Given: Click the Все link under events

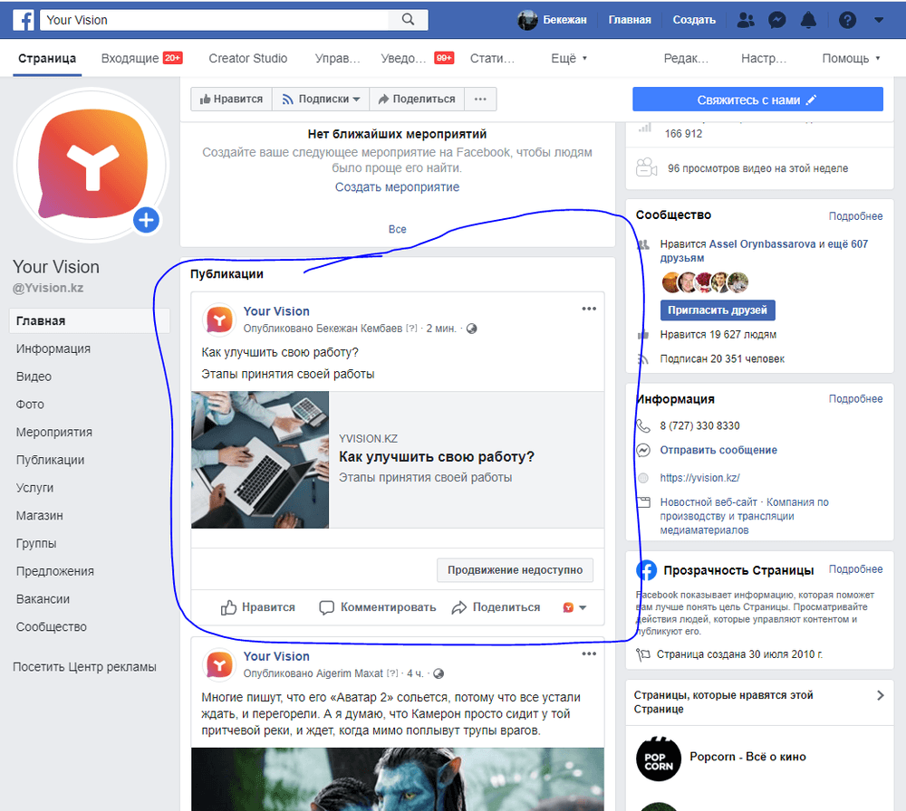Looking at the screenshot, I should point(397,229).
